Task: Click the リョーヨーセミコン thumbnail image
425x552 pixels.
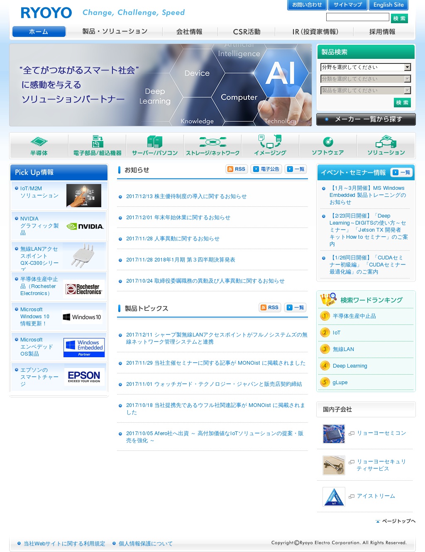Action: (334, 434)
